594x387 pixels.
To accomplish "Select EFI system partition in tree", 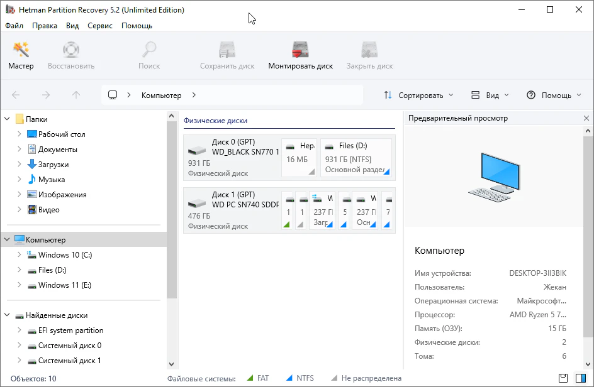I will click(x=70, y=330).
